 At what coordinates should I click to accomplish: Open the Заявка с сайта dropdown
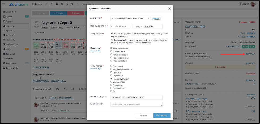[75, 27]
